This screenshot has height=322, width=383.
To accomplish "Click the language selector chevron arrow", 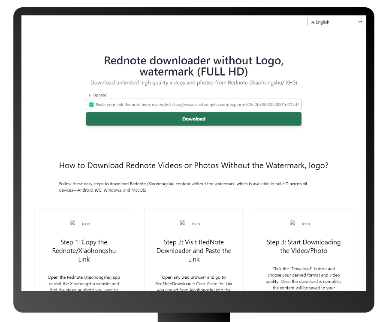I will pos(360,22).
